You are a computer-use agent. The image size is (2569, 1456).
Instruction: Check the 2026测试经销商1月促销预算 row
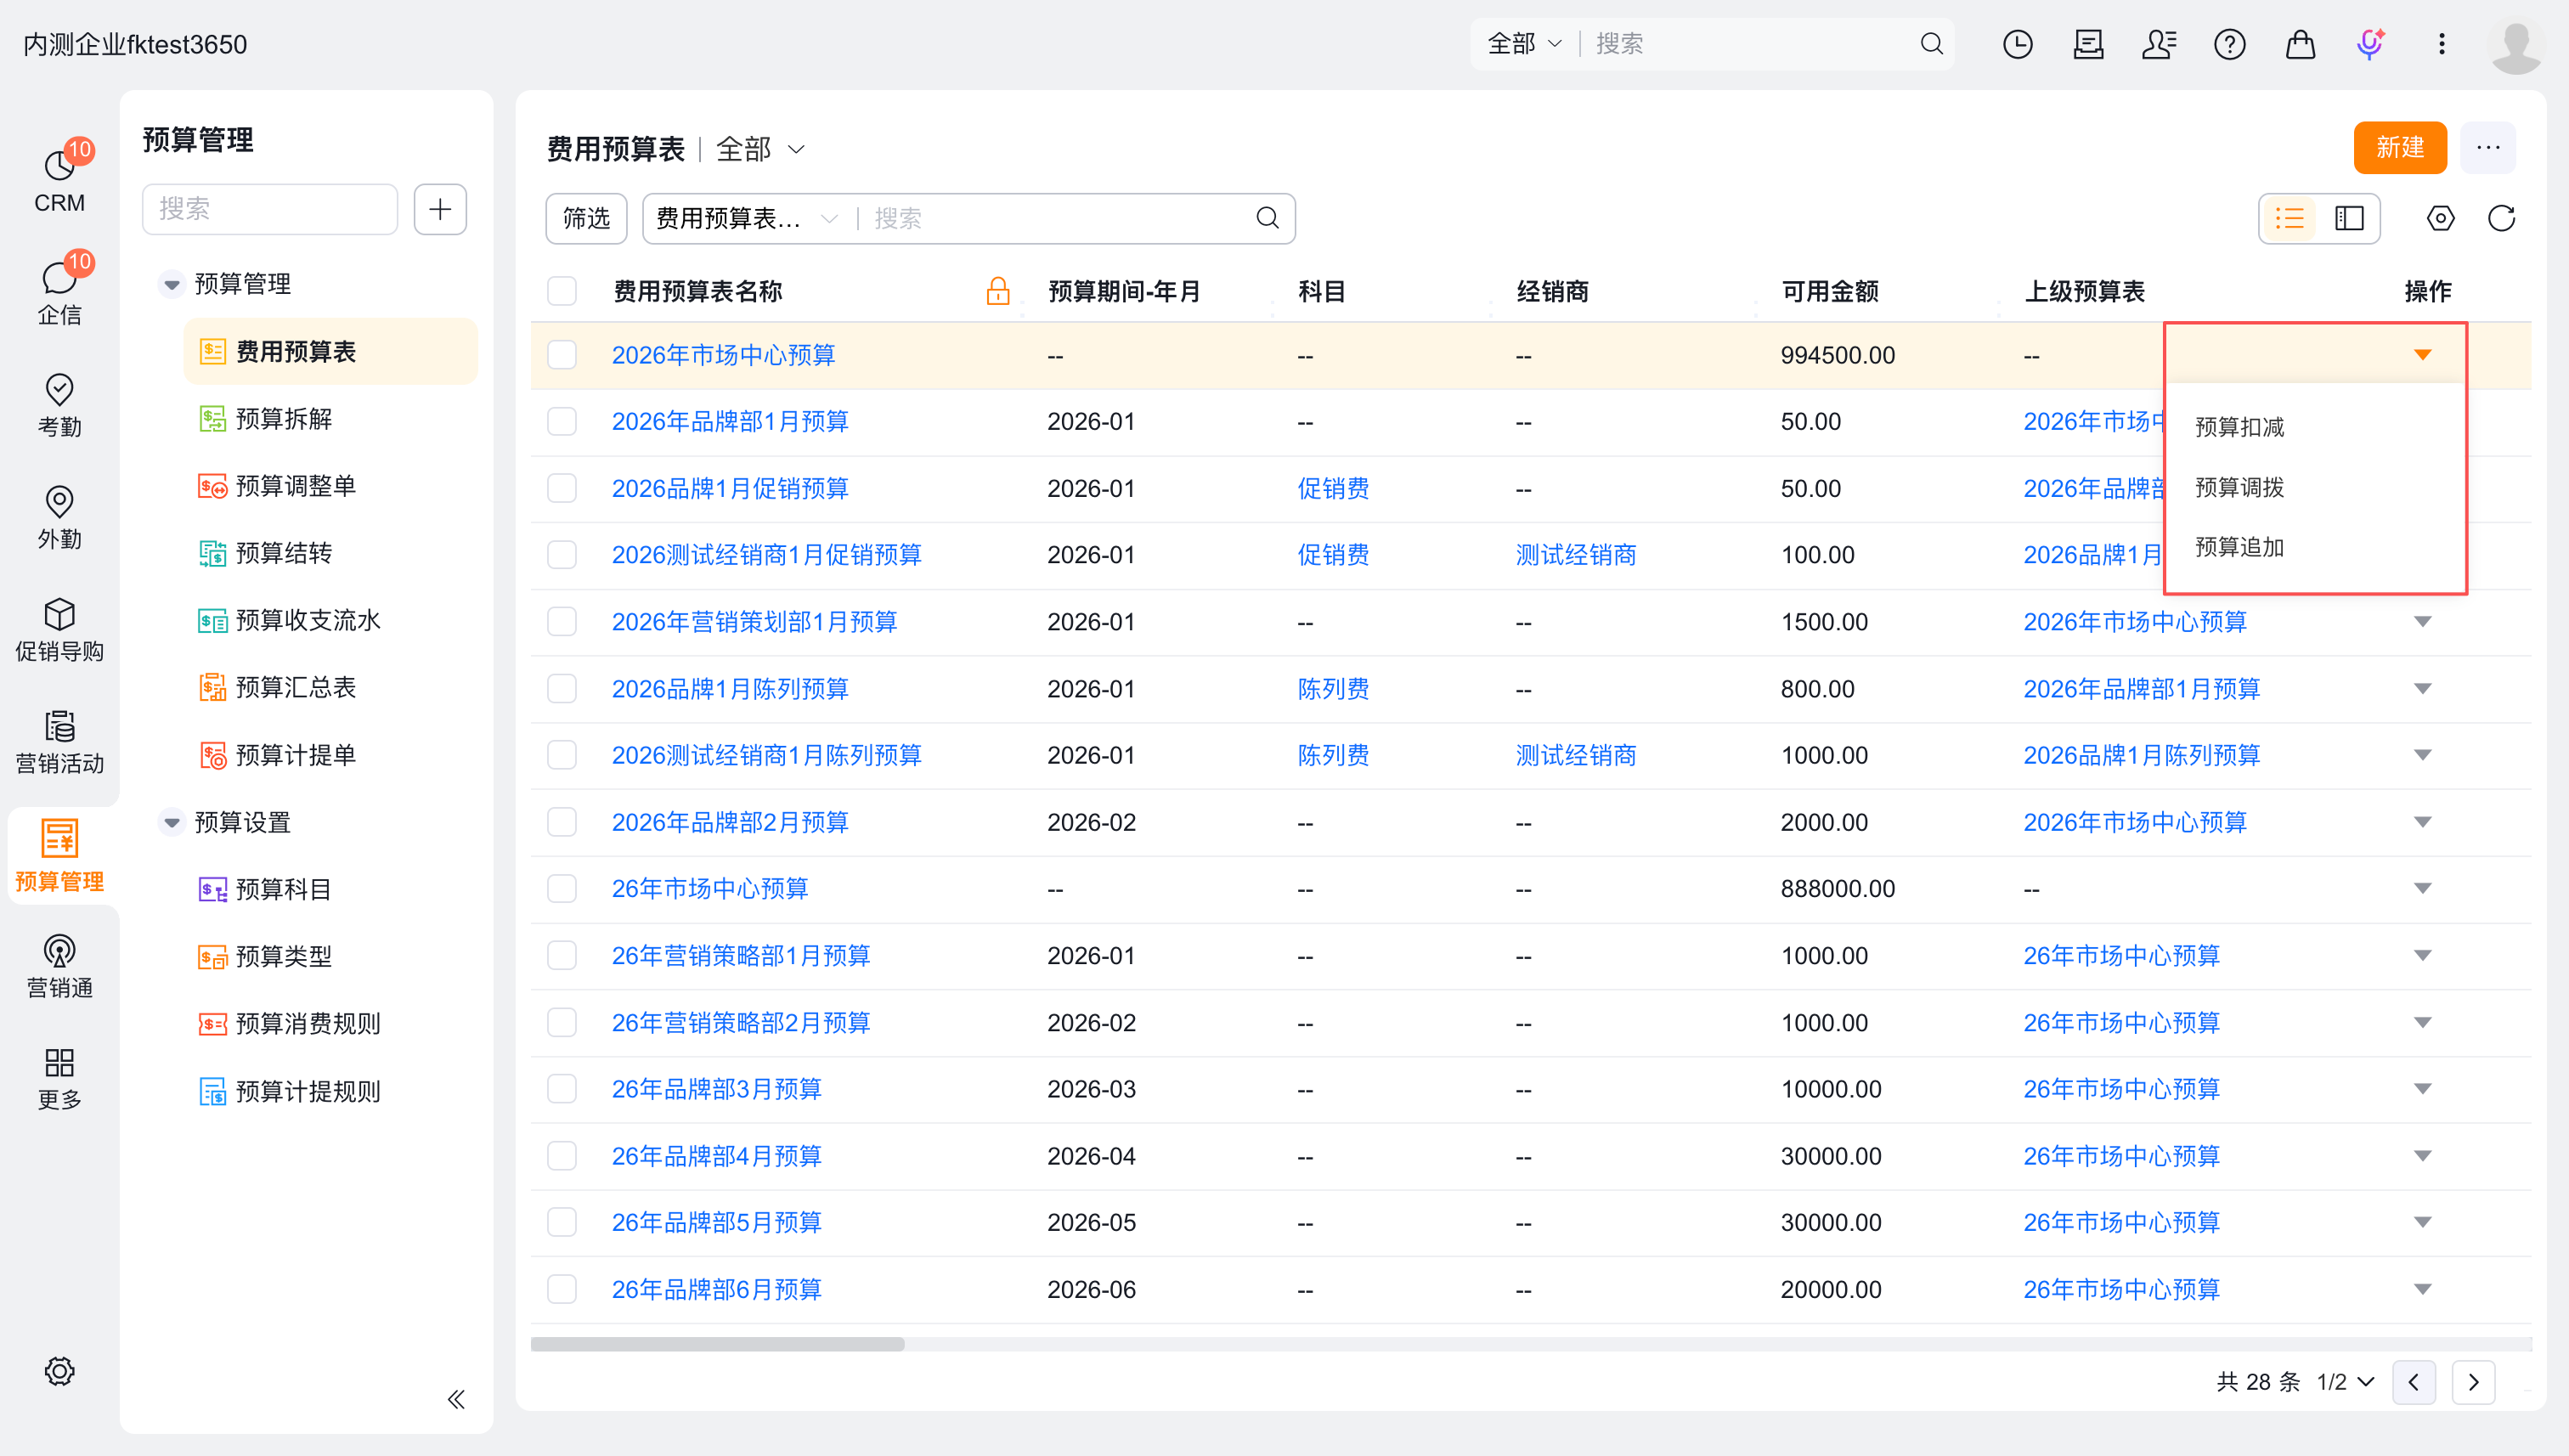(x=562, y=555)
